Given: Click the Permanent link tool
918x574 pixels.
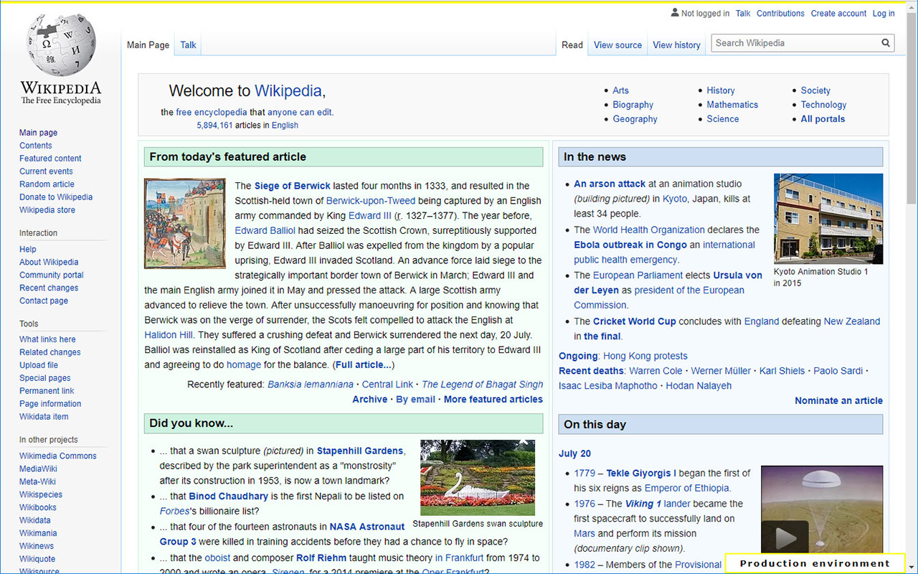Looking at the screenshot, I should [x=47, y=391].
